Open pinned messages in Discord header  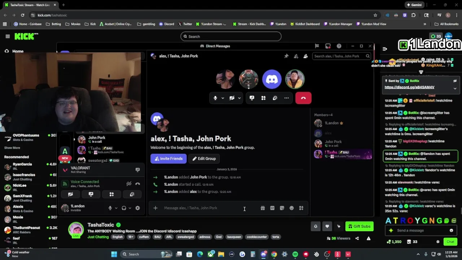[x=286, y=56]
